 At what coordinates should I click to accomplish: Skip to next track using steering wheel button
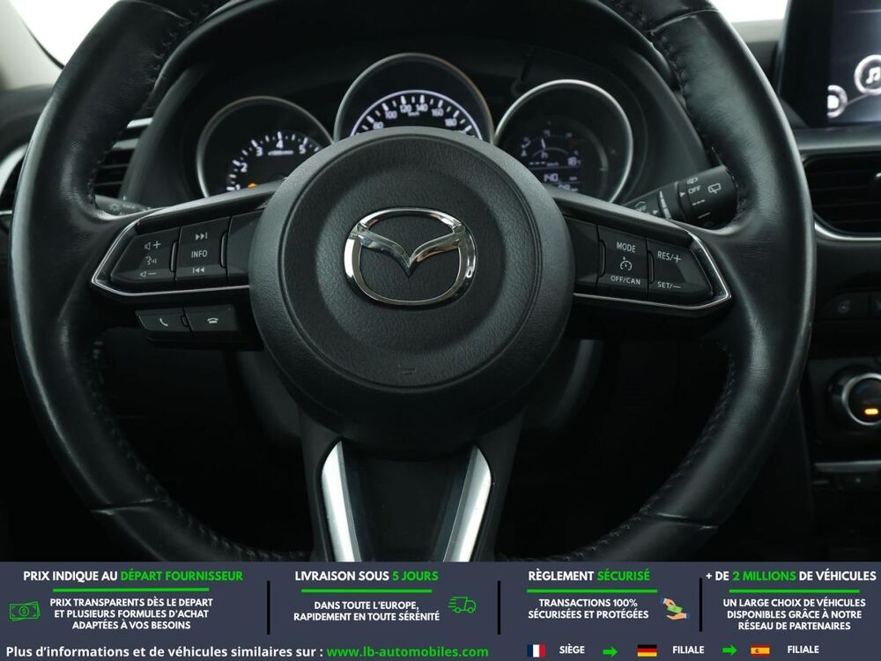[201, 236]
